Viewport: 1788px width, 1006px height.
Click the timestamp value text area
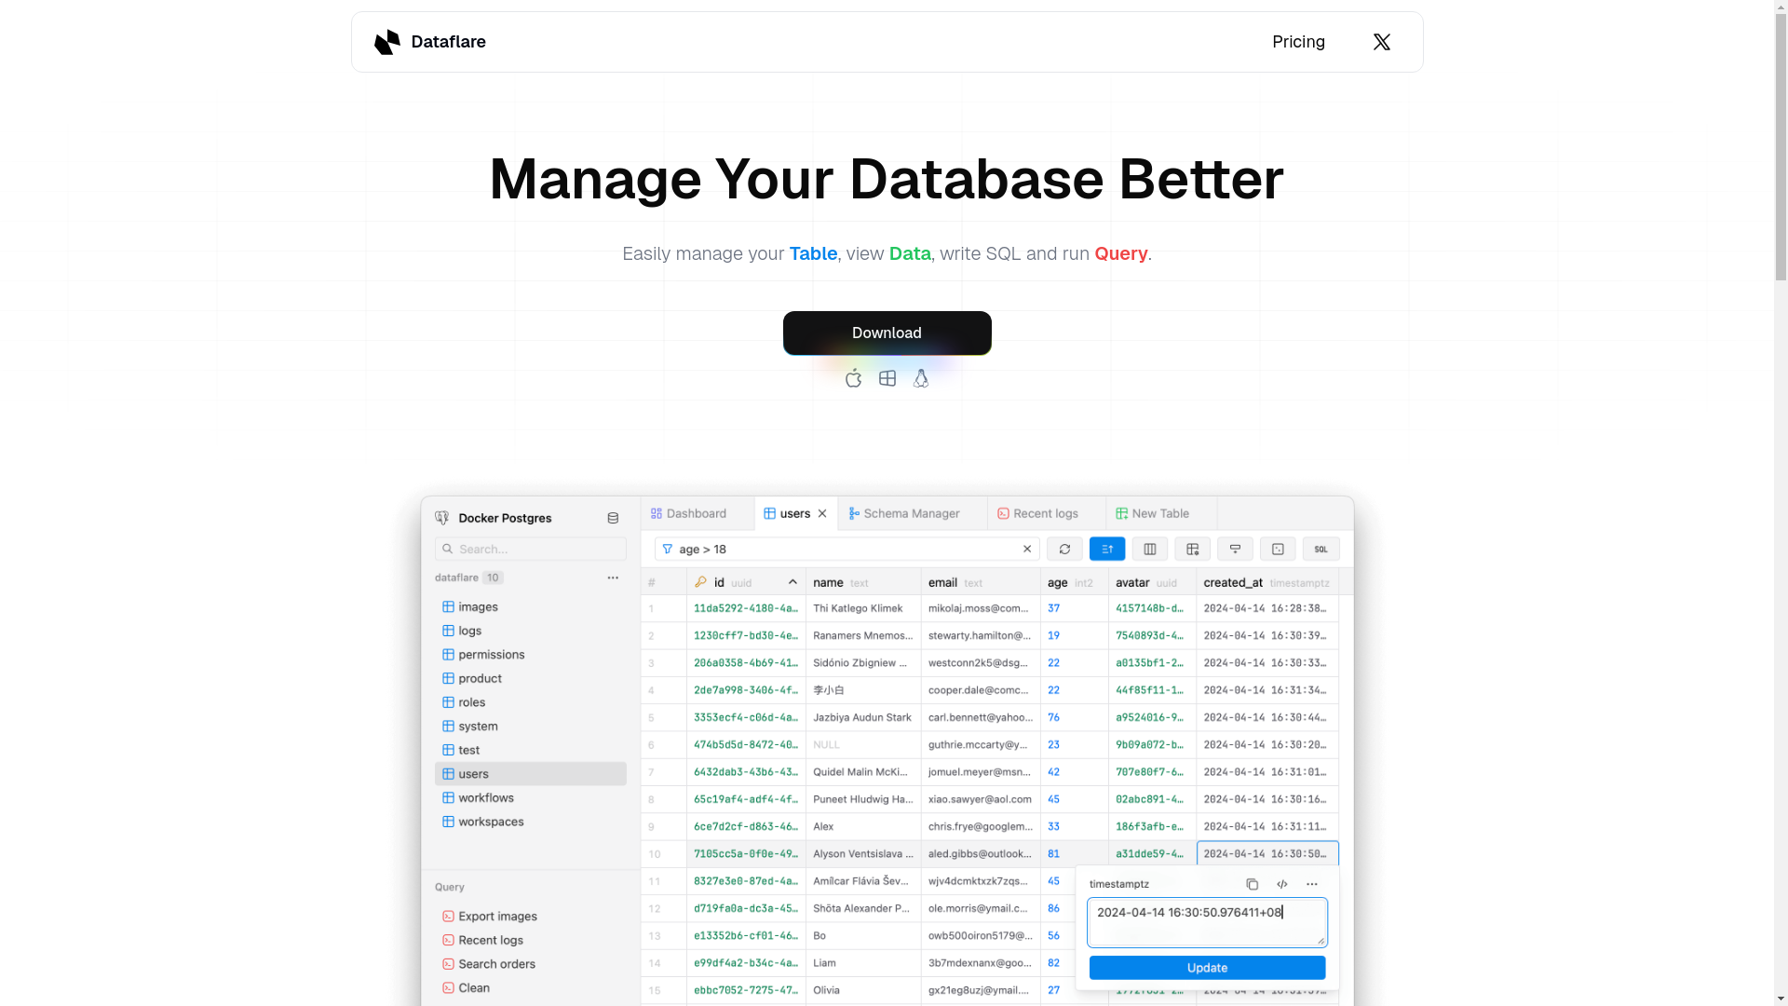[x=1207, y=922]
